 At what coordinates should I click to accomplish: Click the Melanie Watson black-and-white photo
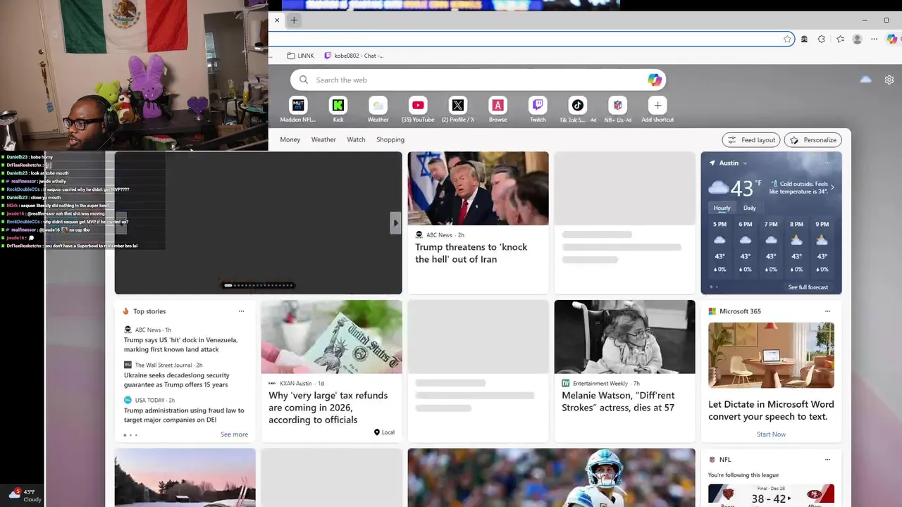624,337
